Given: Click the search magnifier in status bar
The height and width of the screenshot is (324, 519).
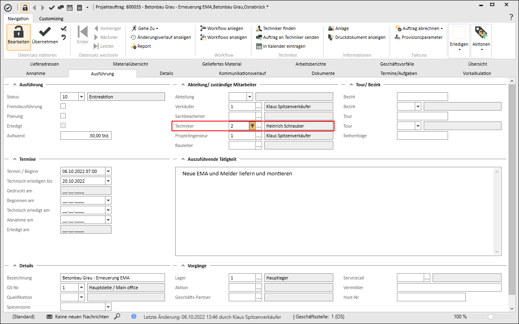Looking at the screenshot, I should [x=117, y=316].
